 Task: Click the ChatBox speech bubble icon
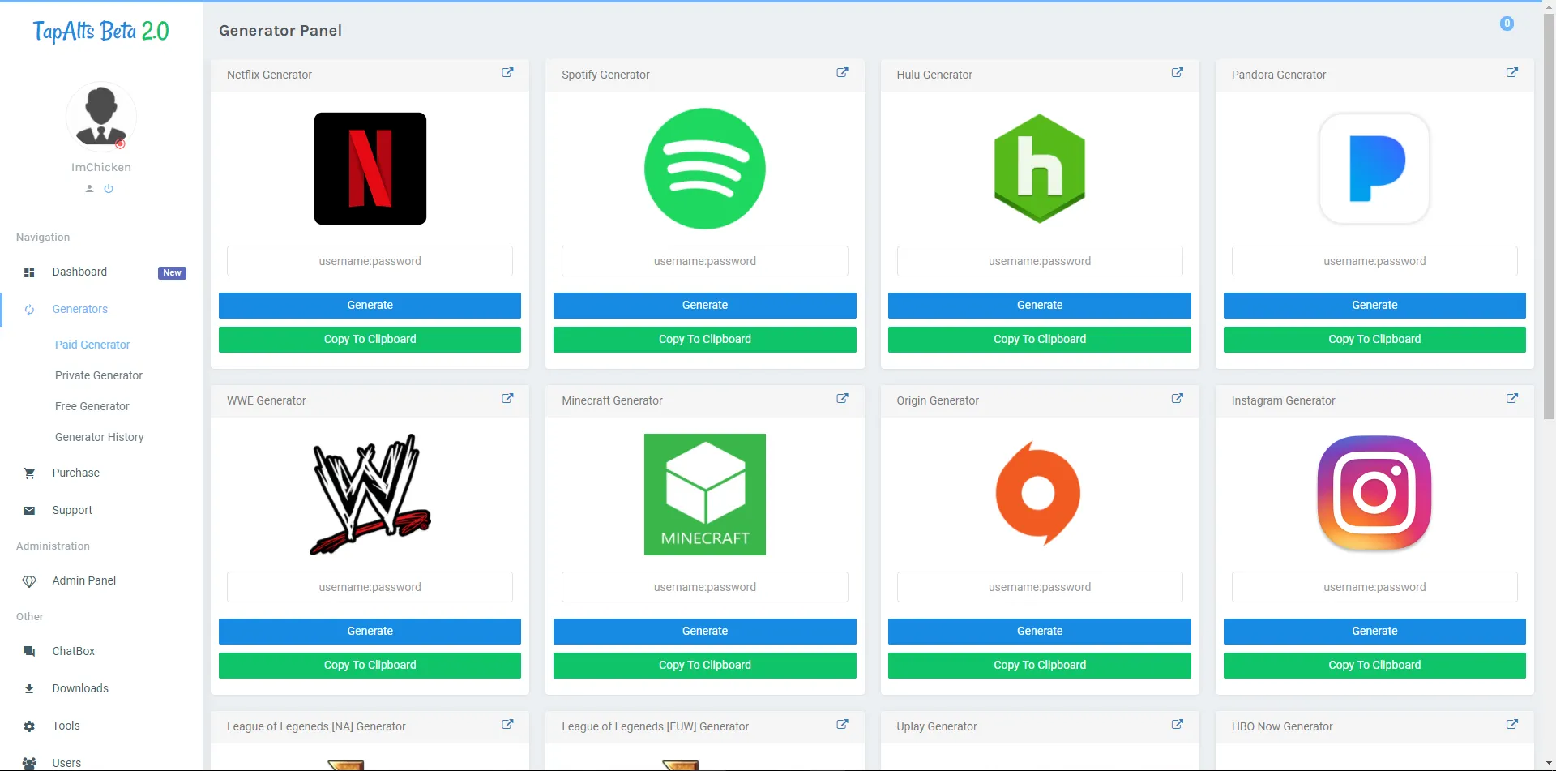[29, 652]
